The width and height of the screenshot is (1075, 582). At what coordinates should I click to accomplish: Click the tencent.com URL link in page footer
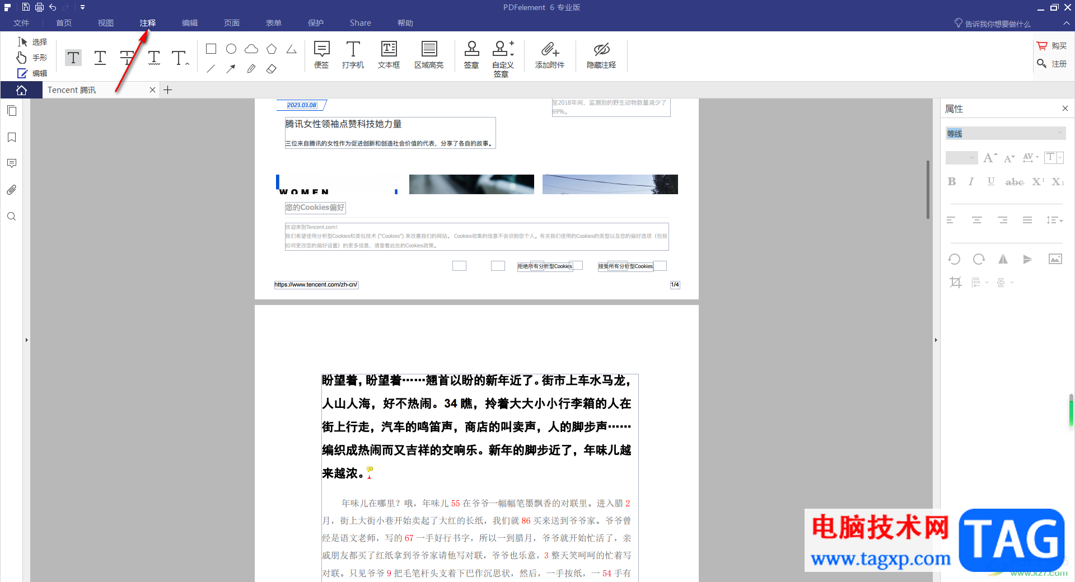[316, 285]
